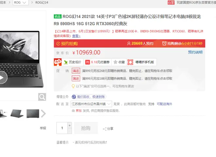
Task: Get the 6.18元优惠券 coupon
Action: pyautogui.click(x=98, y=62)
